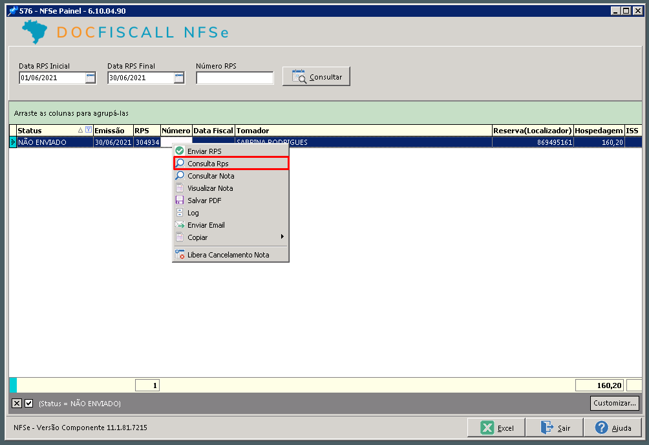Sort by RPS column header

[x=147, y=131]
